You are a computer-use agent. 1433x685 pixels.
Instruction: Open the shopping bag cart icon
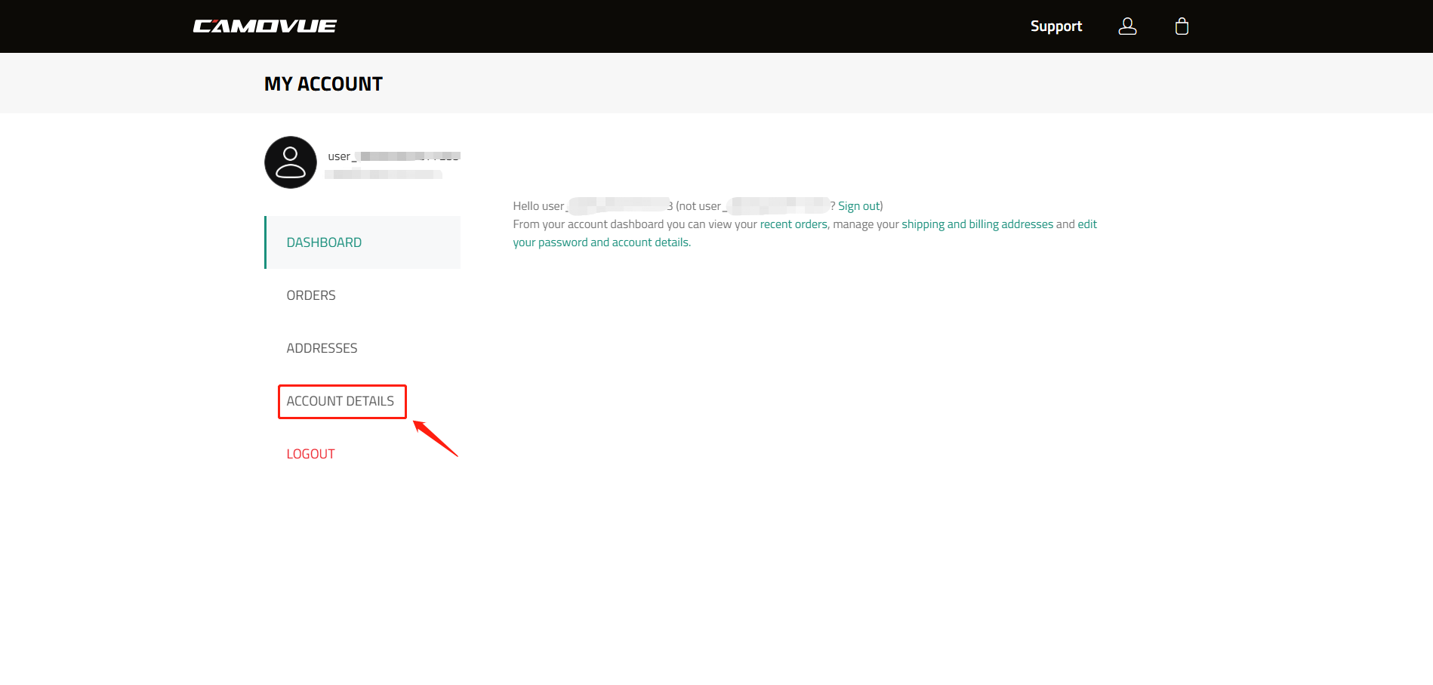(1182, 26)
